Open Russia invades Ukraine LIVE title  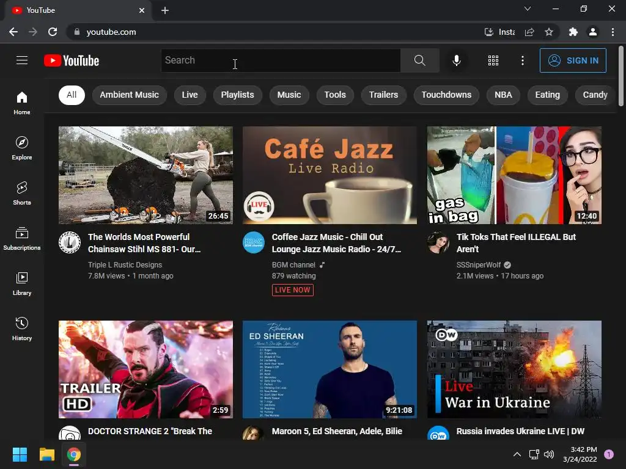(520, 431)
